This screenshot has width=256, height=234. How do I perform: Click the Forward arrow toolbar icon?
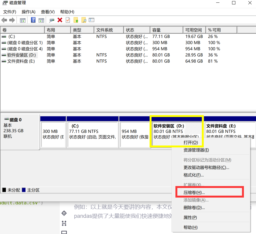12,20
